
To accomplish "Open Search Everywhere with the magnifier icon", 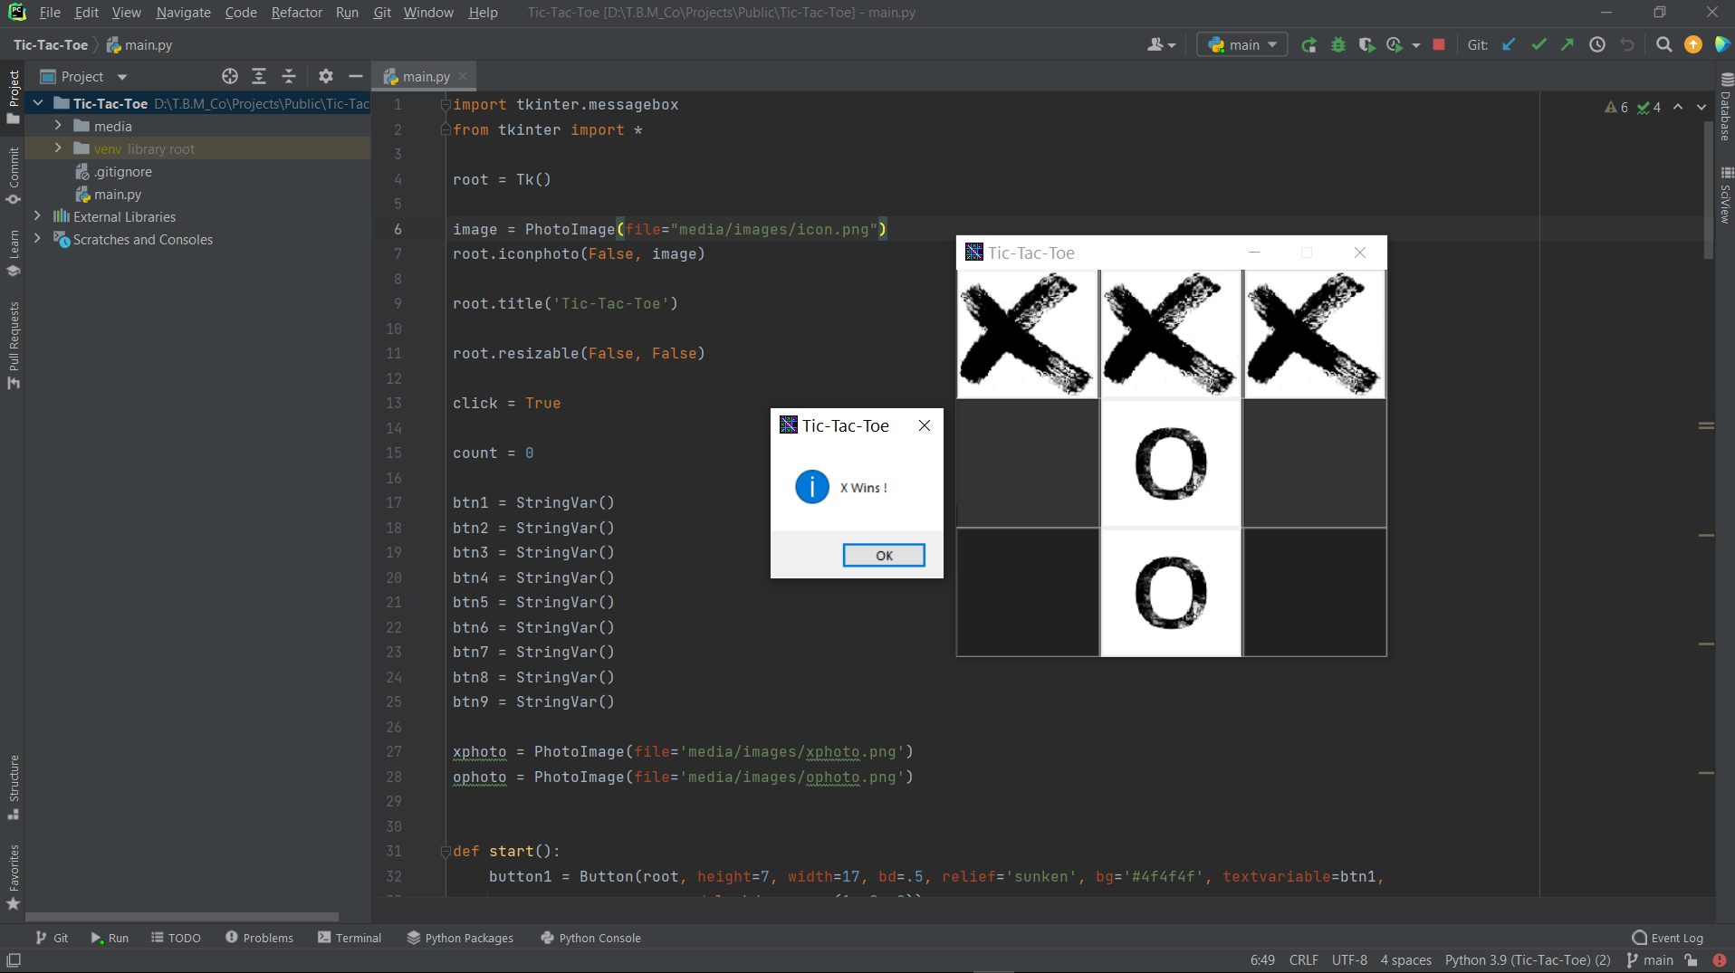I will (1663, 44).
